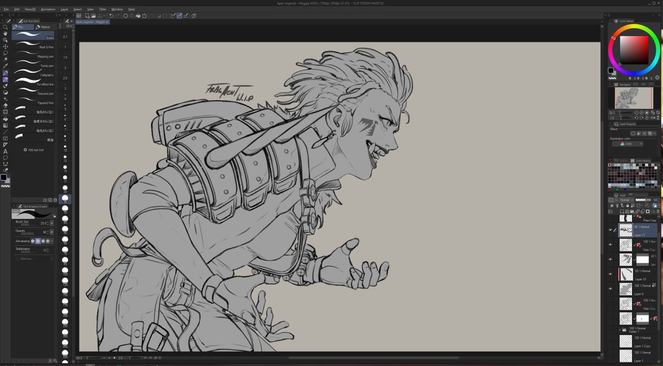
Task: Click the Clear layer icon in command bar
Action: (125, 15)
